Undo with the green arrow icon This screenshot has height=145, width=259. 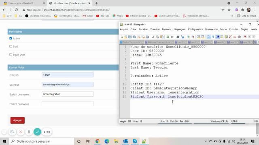(168, 37)
